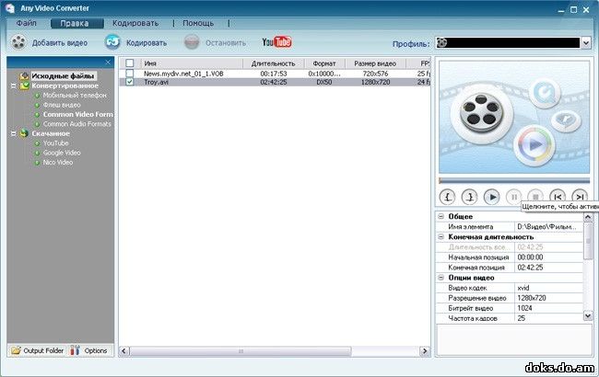Set start mark with left brace button
Image resolution: width=599 pixels, height=377 pixels.
point(447,197)
